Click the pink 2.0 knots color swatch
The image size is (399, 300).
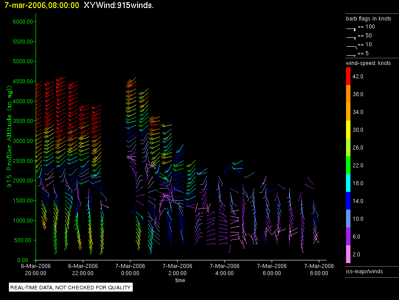(348, 254)
